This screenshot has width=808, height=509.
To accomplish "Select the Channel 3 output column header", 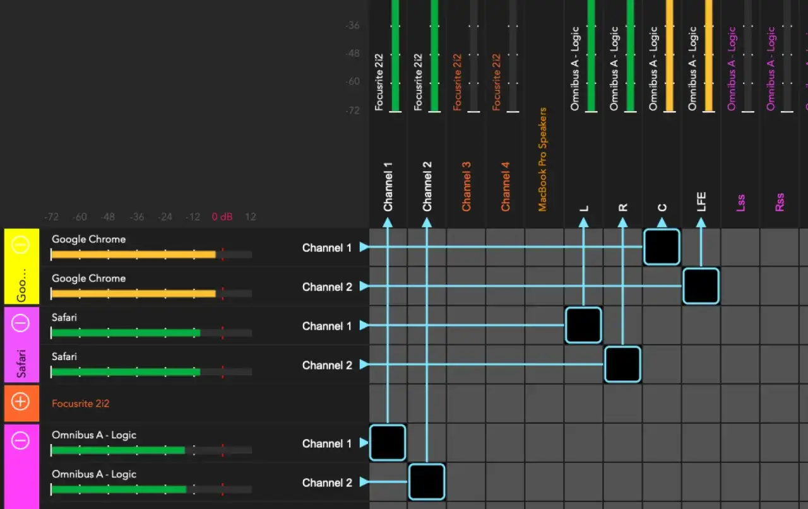I will tap(466, 186).
